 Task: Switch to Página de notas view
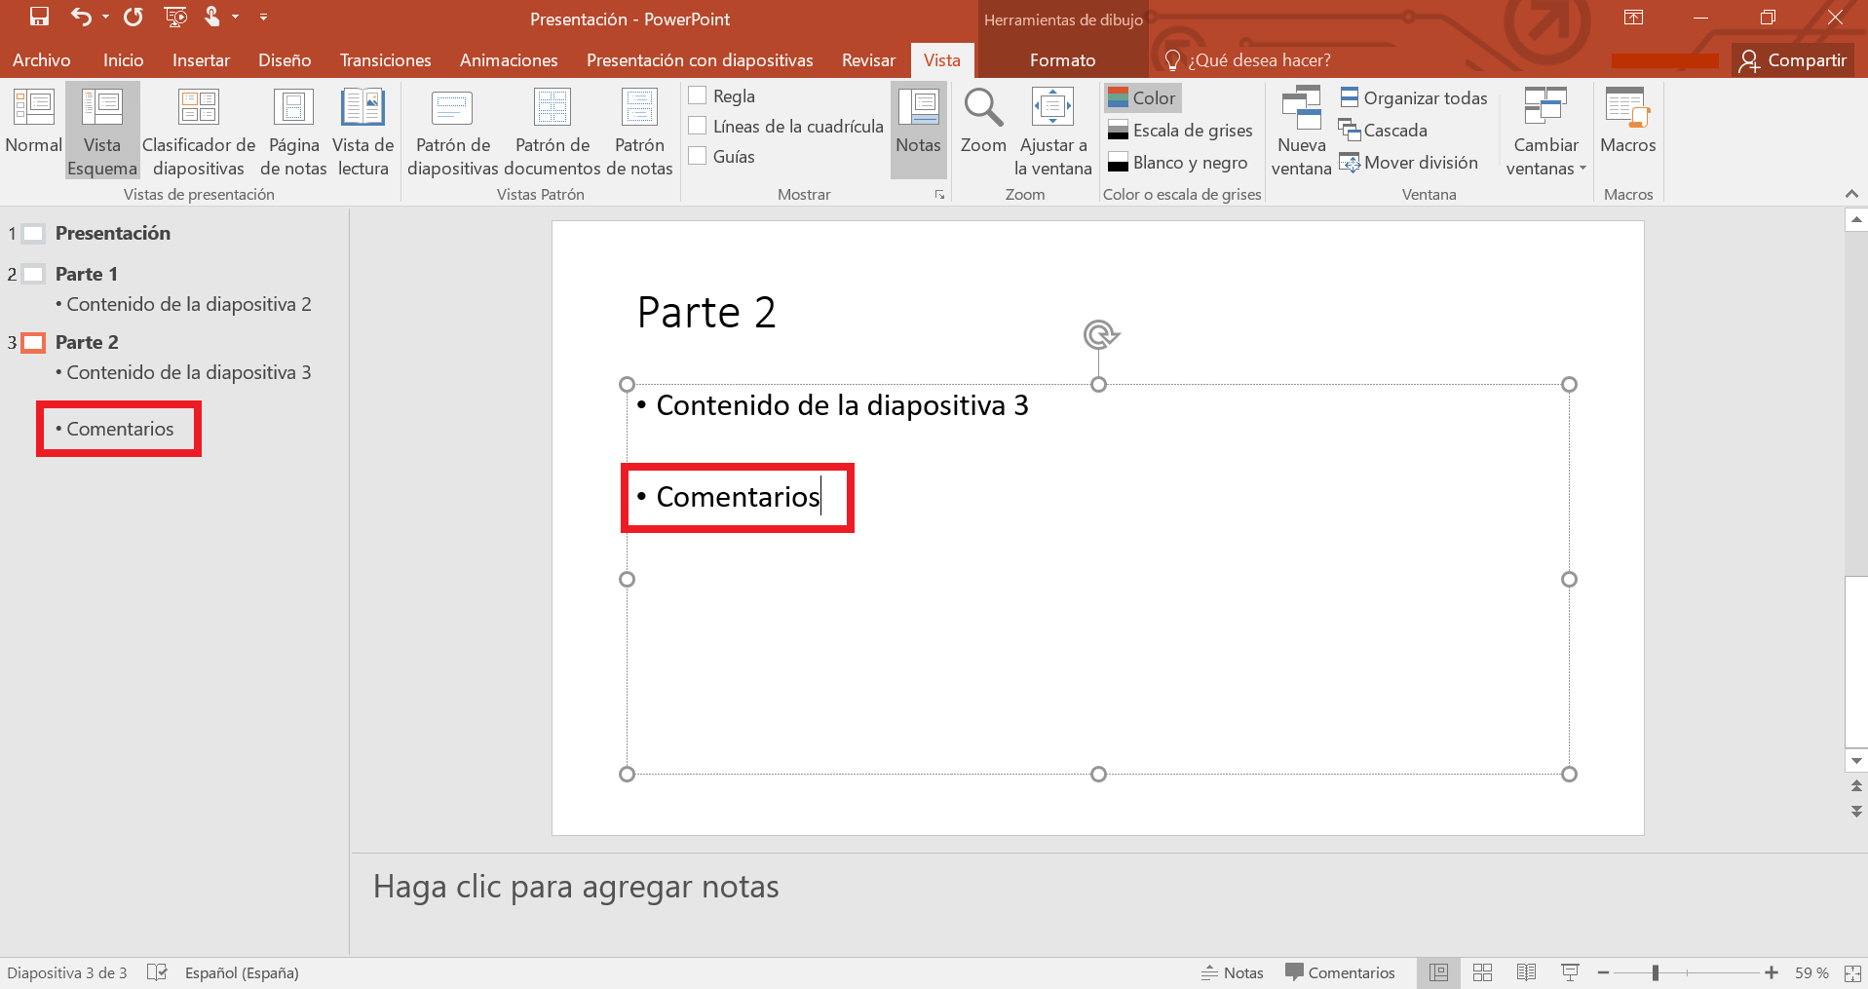tap(293, 132)
